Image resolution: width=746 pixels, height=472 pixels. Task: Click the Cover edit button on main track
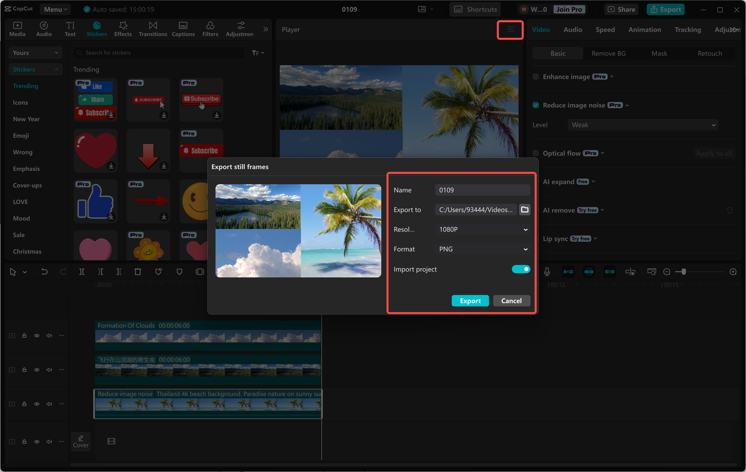pyautogui.click(x=81, y=441)
